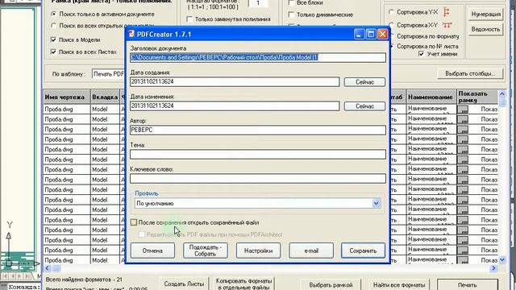The height and width of the screenshot is (290, 516).
Task: Toggle Учет имени checkbox
Action: (x=421, y=54)
